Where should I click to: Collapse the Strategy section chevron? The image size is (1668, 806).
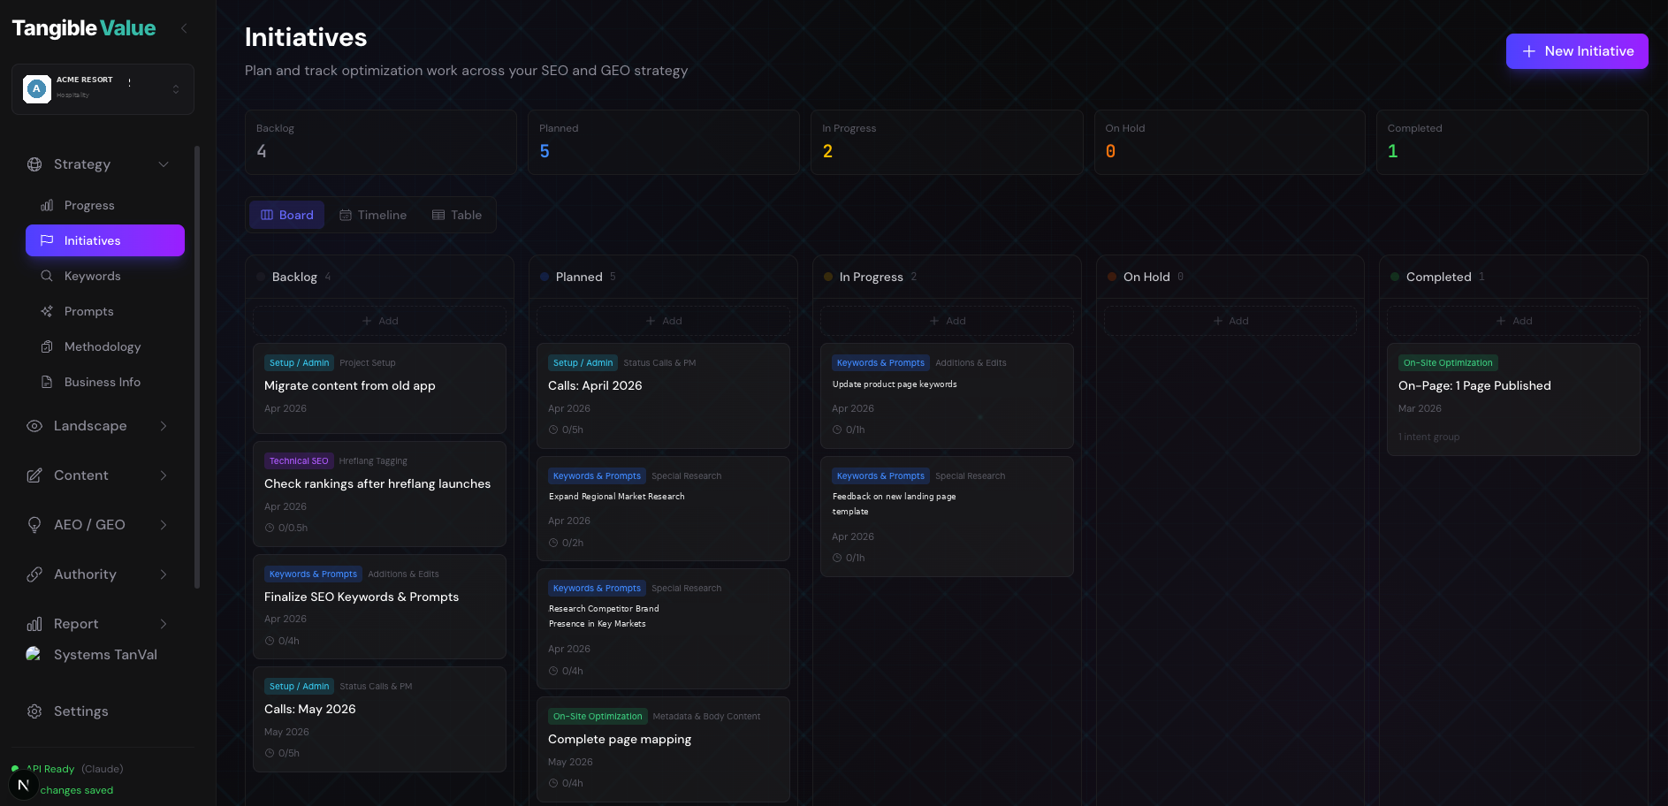164,164
